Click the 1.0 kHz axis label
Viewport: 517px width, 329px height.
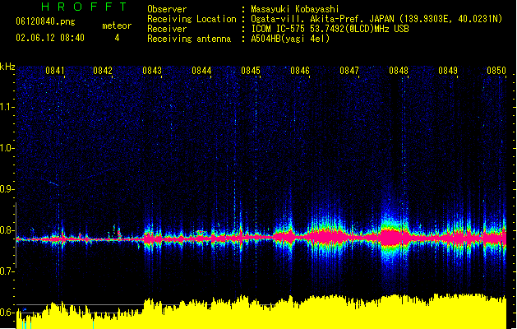(7, 148)
